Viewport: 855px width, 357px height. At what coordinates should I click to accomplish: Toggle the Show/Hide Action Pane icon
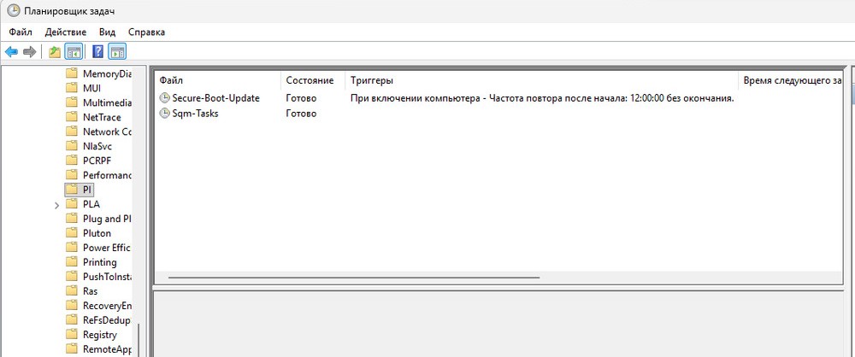pyautogui.click(x=117, y=52)
